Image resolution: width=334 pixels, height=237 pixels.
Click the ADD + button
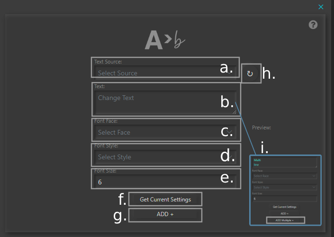click(x=165, y=215)
